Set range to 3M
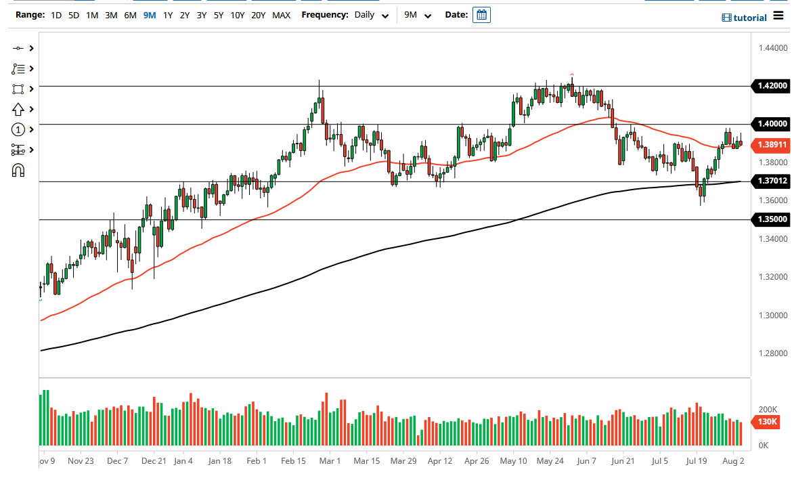The image size is (792, 478). click(111, 15)
